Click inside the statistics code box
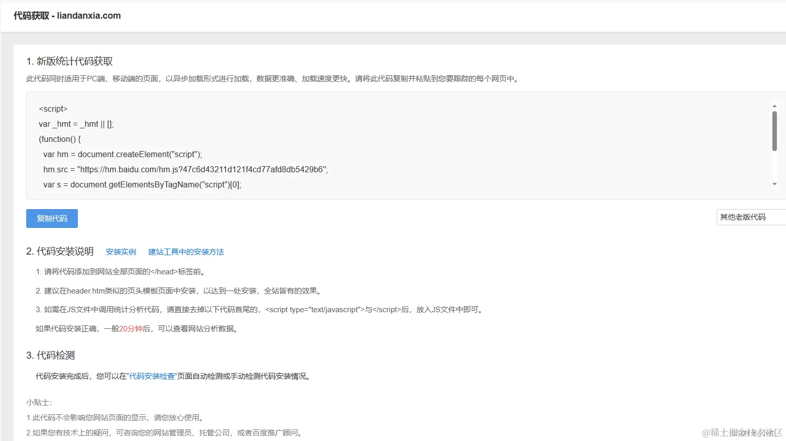The width and height of the screenshot is (786, 441). pos(354,146)
